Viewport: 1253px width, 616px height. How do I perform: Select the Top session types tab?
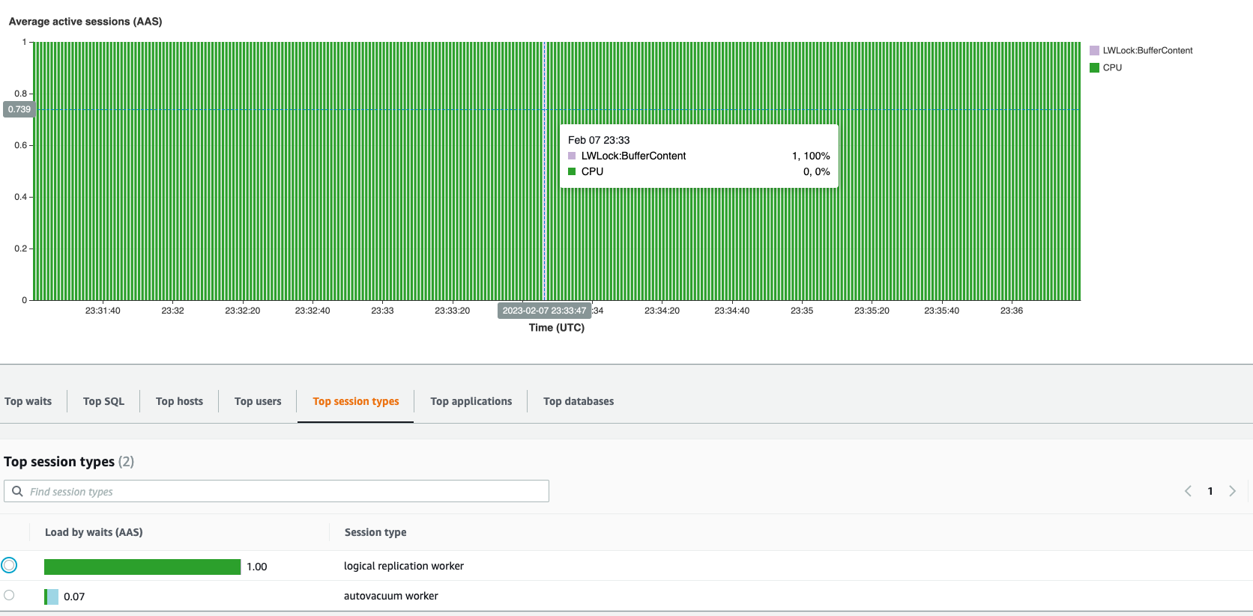point(355,401)
